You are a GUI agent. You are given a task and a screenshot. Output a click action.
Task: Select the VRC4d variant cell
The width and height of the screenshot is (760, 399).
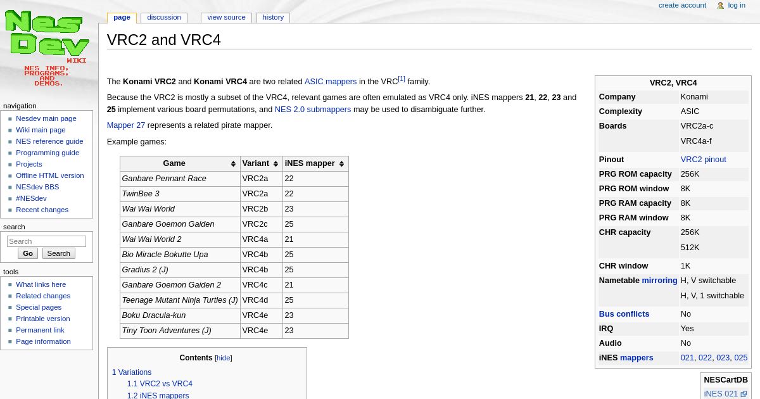tap(262, 300)
